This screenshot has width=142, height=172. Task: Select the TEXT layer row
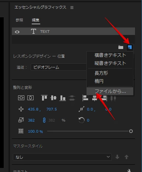coord(73,31)
